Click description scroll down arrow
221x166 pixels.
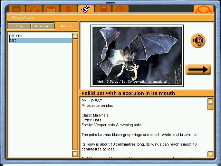click(210, 154)
